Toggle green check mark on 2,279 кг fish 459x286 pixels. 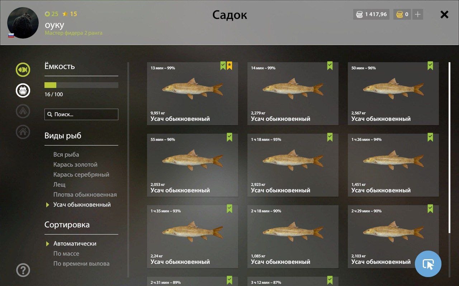(330, 66)
